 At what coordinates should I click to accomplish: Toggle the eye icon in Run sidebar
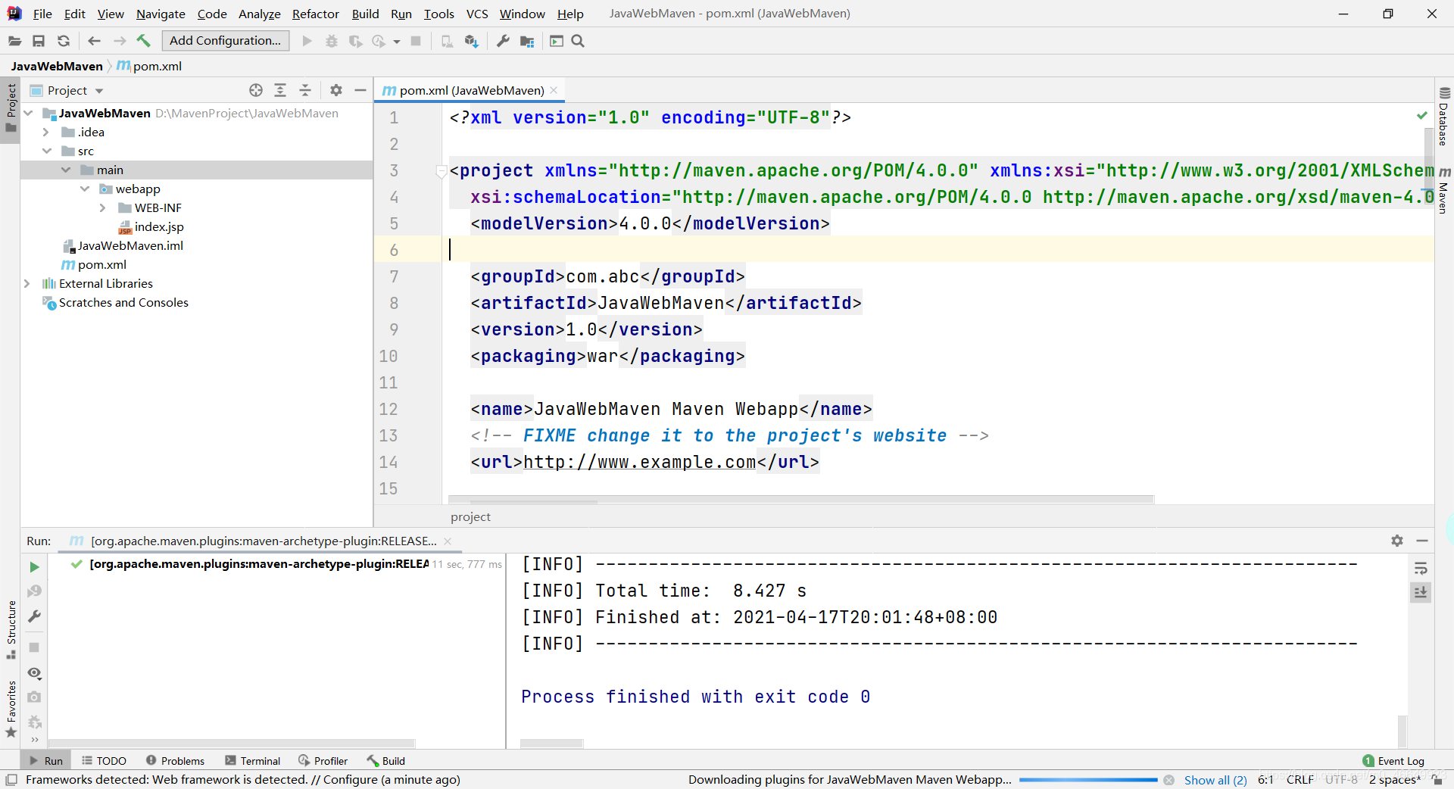pos(34,673)
